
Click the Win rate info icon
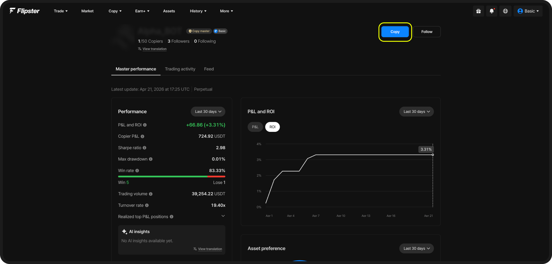(137, 171)
